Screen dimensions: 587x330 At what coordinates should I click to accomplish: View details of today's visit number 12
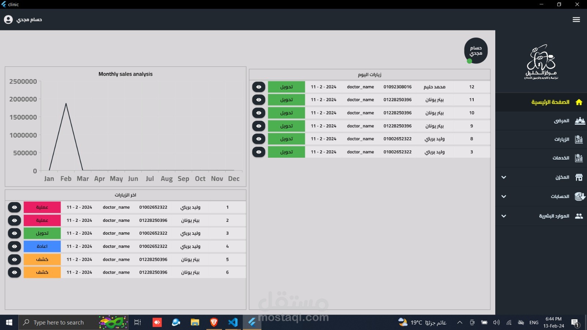[259, 87]
